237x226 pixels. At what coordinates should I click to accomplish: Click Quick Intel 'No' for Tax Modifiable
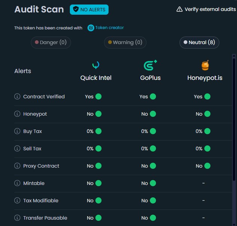tap(90, 200)
